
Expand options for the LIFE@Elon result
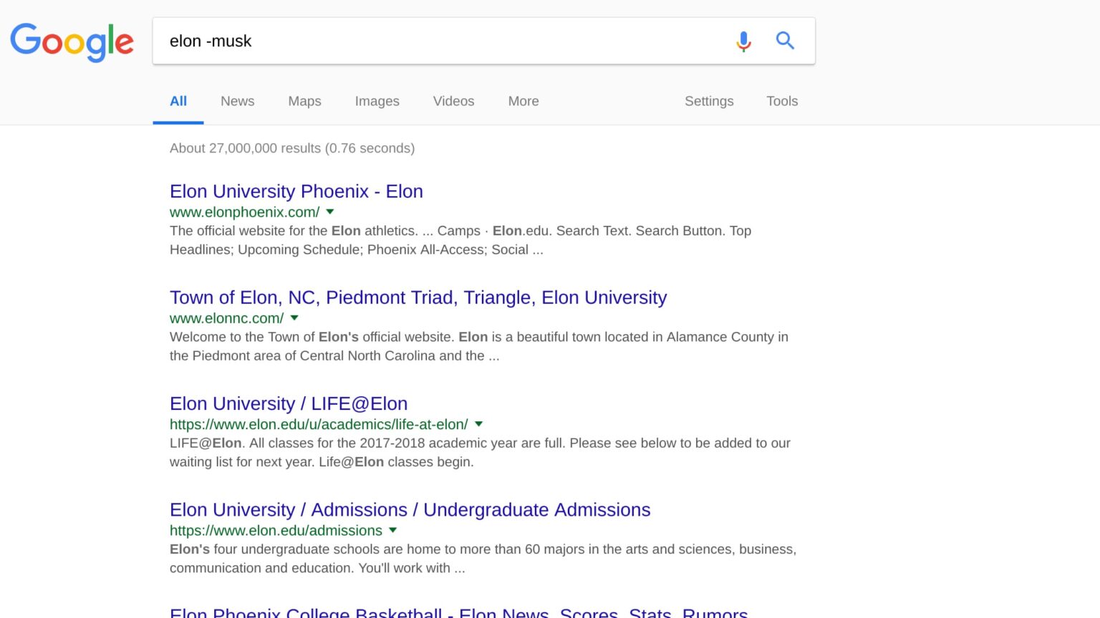click(x=478, y=424)
